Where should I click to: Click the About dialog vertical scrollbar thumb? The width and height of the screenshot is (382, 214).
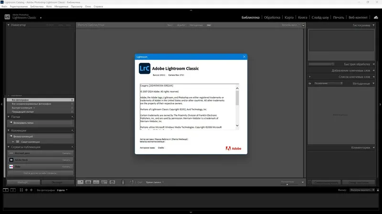click(237, 98)
